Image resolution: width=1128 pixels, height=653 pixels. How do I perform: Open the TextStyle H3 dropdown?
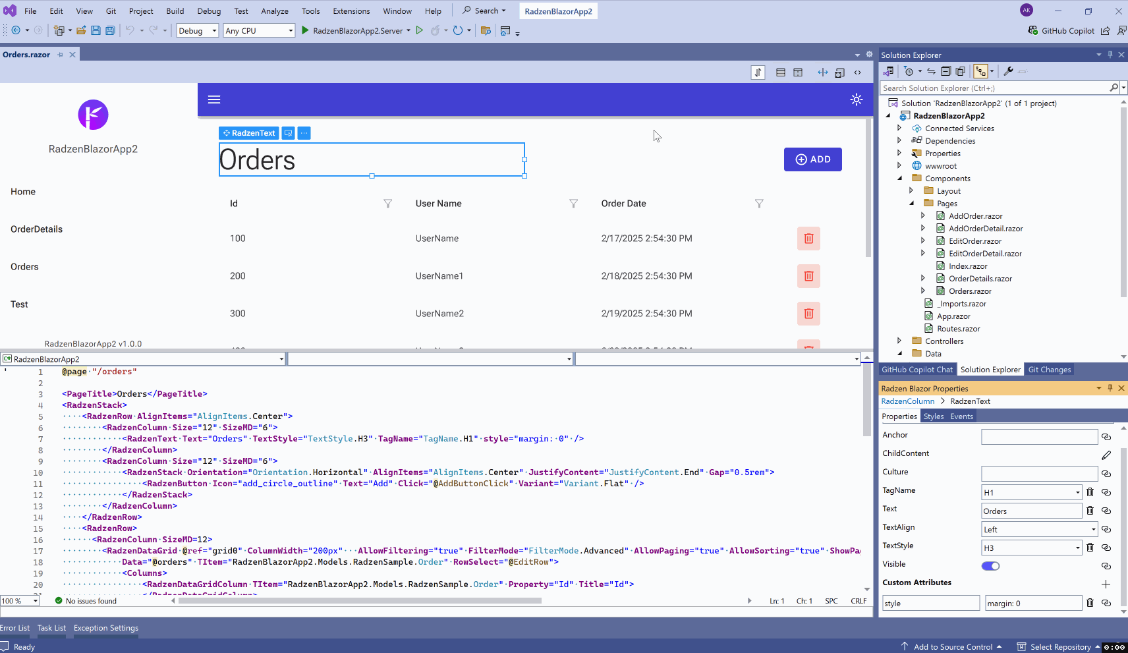(x=1078, y=548)
